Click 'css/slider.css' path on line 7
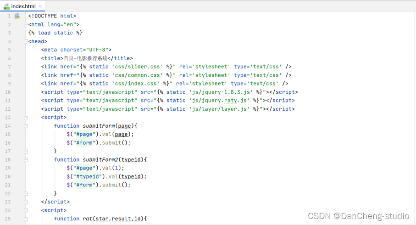 [137, 67]
